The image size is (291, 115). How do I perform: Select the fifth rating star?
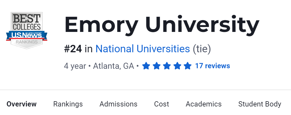click(187, 66)
